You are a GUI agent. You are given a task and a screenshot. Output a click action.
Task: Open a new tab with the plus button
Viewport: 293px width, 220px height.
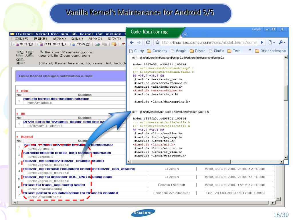[185, 34]
